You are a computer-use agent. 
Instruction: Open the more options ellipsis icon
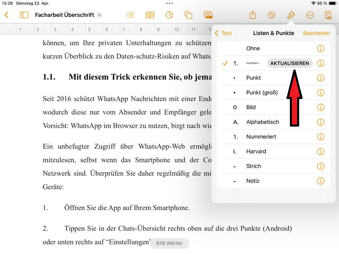tap(310, 15)
